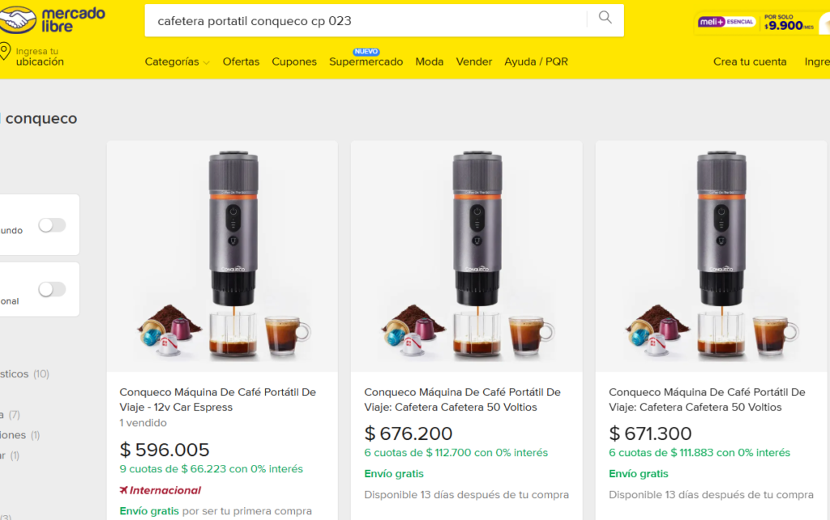Click the magnifying glass search icon

click(605, 18)
